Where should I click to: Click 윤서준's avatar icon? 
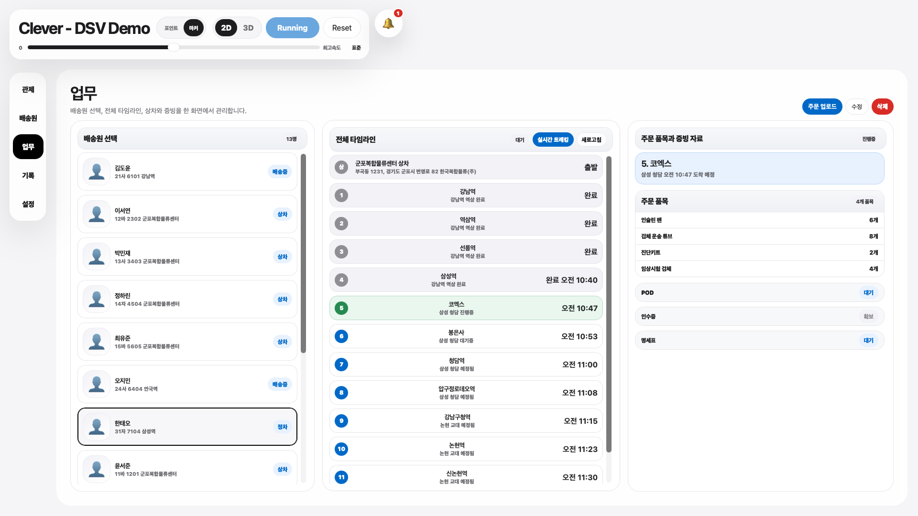[x=97, y=469]
